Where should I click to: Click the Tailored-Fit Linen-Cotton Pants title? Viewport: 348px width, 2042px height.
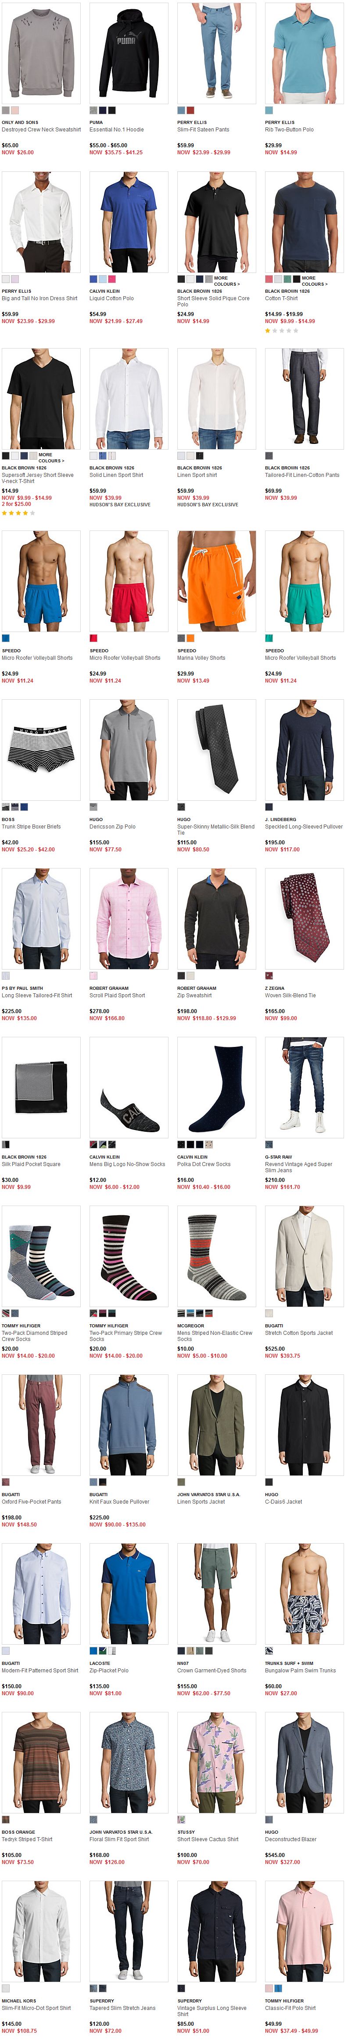302,475
